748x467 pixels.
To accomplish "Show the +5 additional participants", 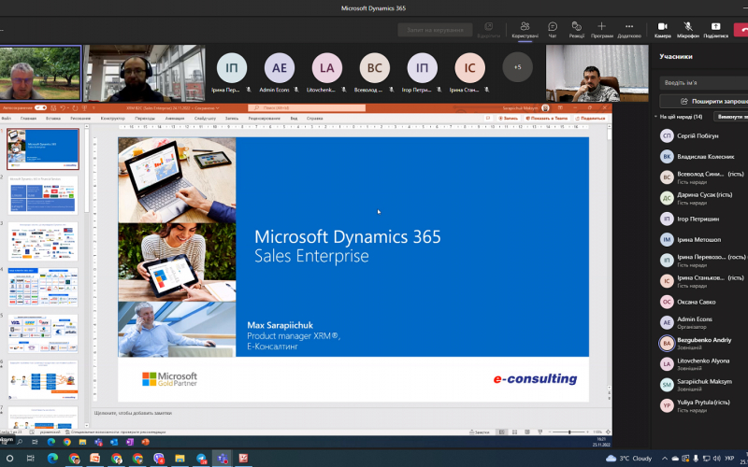I will coord(518,67).
